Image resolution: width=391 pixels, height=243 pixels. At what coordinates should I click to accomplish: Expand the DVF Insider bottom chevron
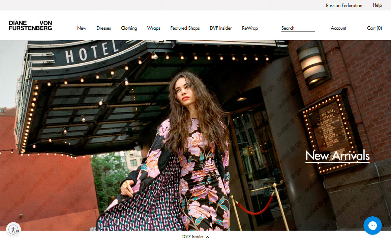[x=207, y=237]
